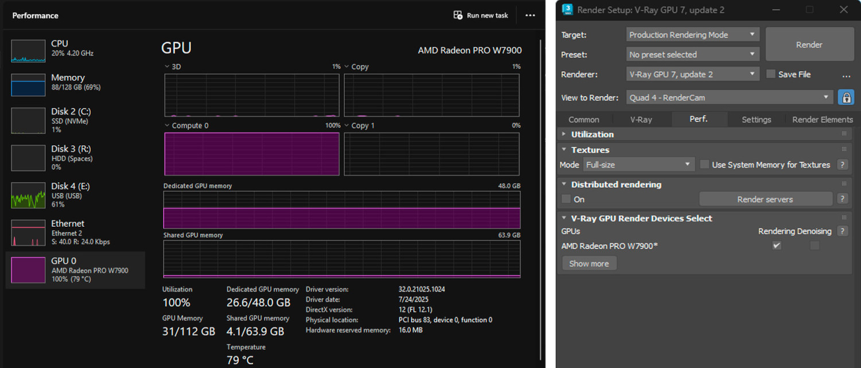The height and width of the screenshot is (368, 861).
Task: Expand the Utilization rollout
Action: coord(592,134)
